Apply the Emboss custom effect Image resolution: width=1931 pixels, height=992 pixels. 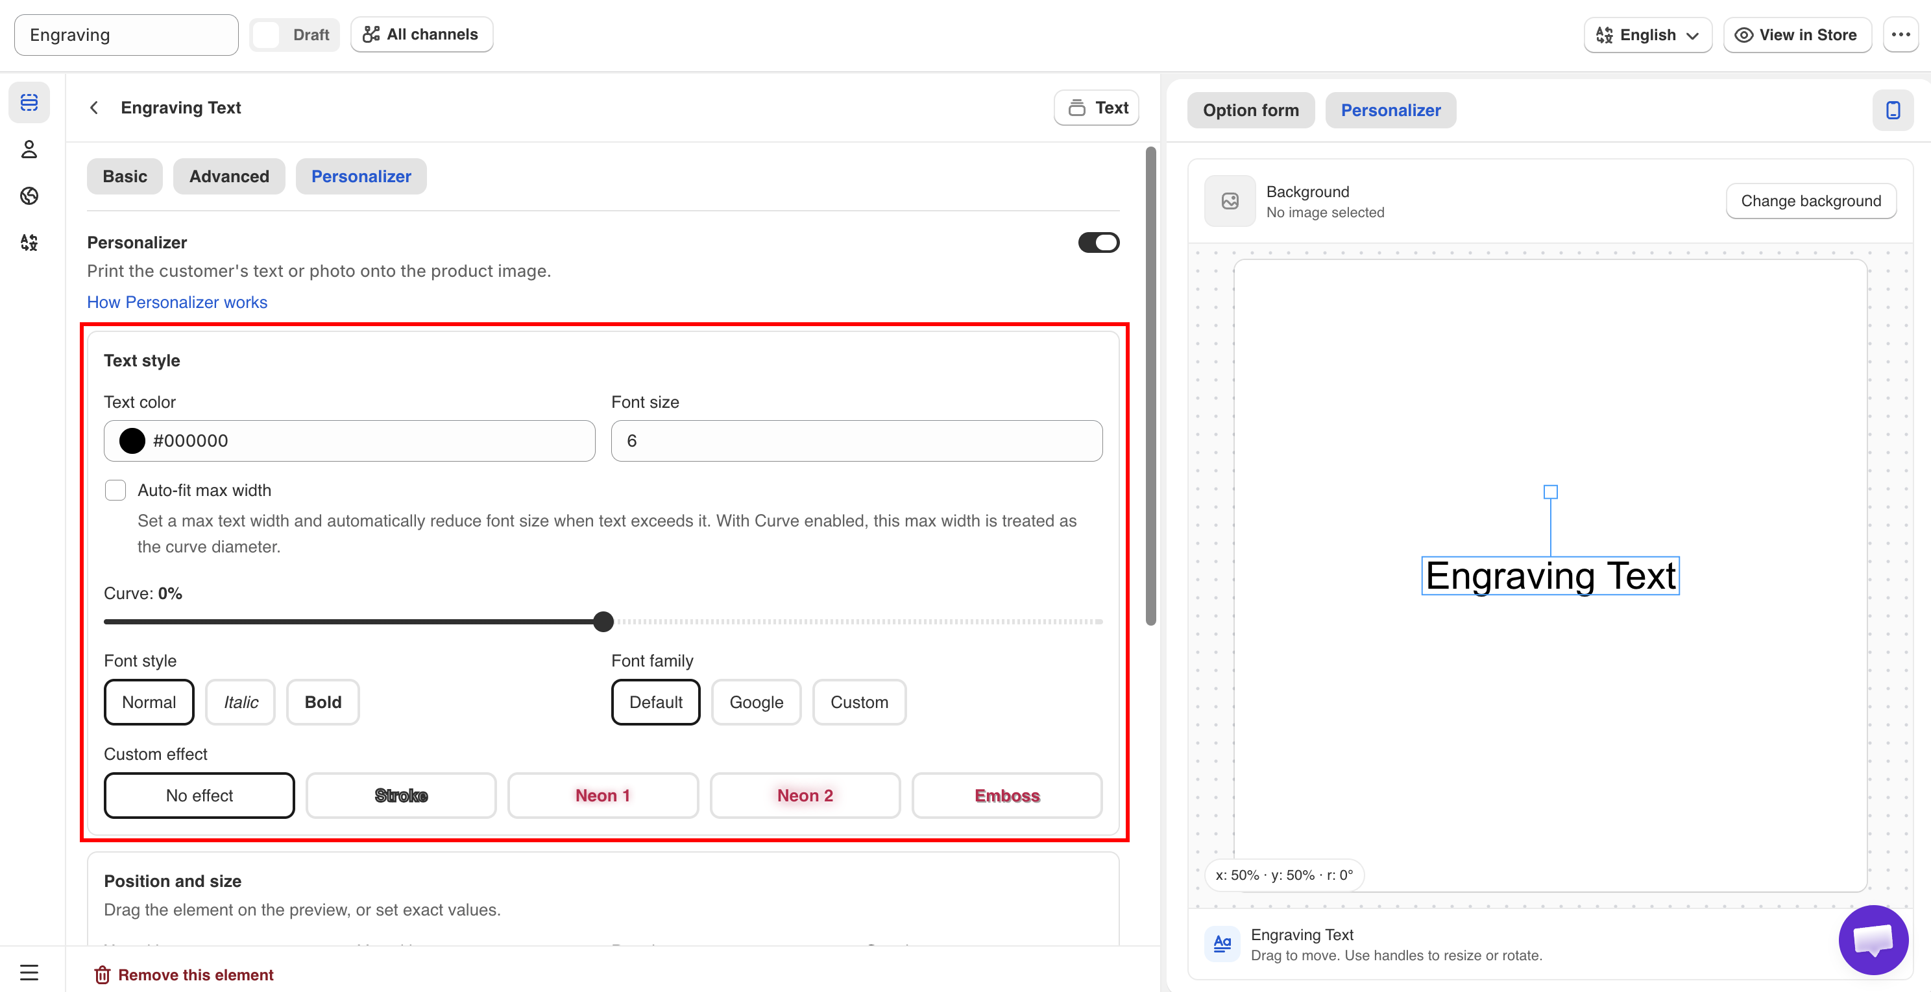click(1007, 796)
